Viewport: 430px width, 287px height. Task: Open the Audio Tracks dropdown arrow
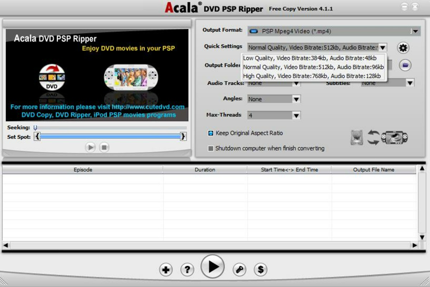tap(296, 83)
